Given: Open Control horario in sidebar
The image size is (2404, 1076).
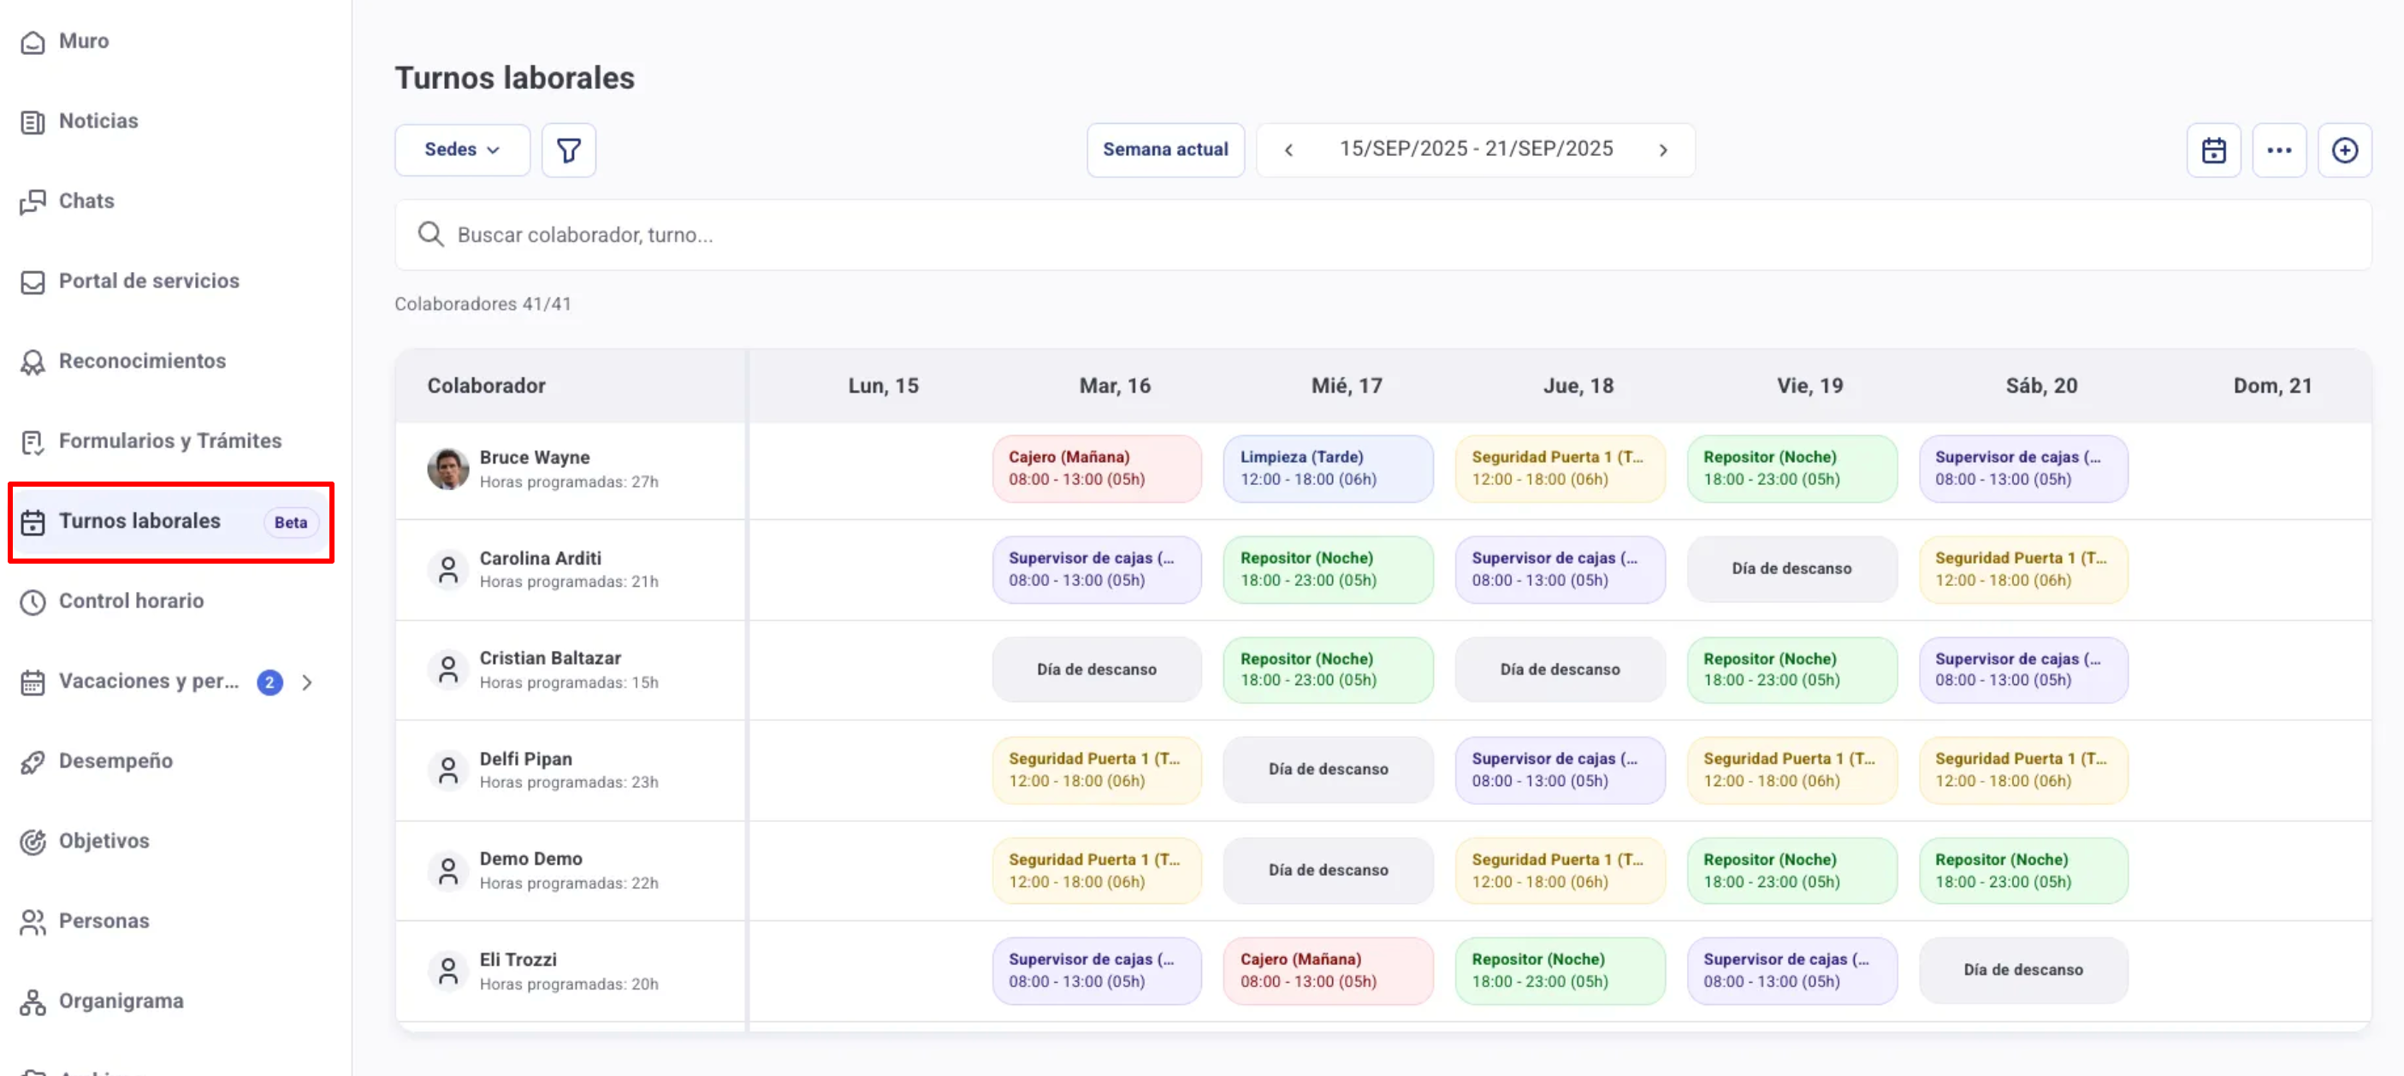Looking at the screenshot, I should [x=131, y=601].
